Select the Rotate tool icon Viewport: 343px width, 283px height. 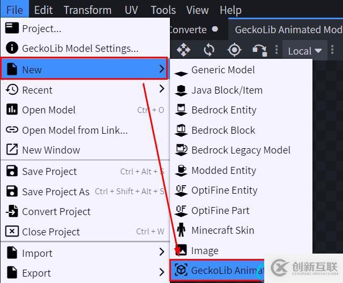point(209,50)
